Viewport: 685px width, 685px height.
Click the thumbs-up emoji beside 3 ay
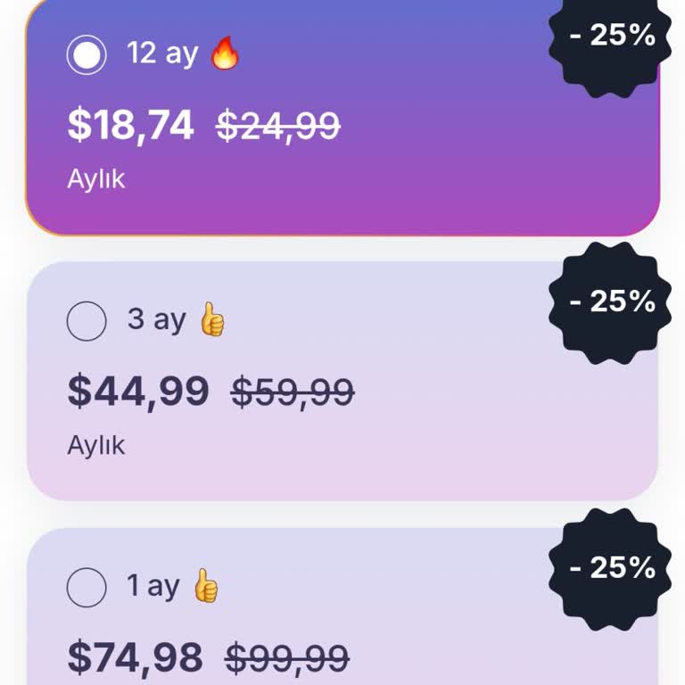pyautogui.click(x=211, y=319)
